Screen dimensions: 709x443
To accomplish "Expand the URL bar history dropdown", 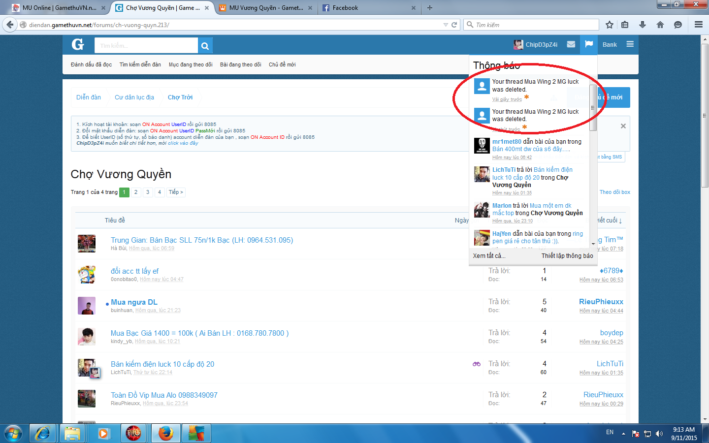I will 446,25.
